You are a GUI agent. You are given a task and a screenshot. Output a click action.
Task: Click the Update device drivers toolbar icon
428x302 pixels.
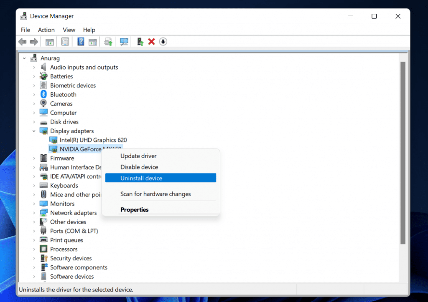108,41
